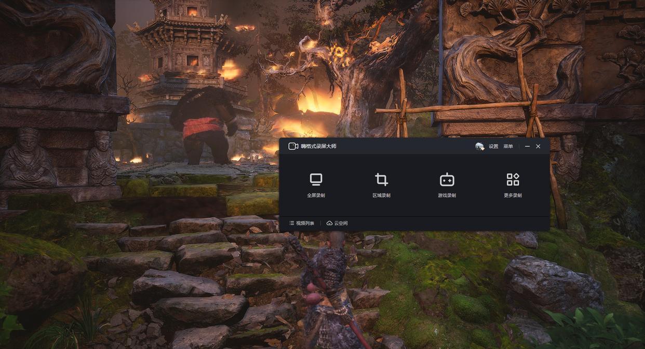Screen dimensions: 645x349
Task: Open 设置 settings
Action: 493,146
